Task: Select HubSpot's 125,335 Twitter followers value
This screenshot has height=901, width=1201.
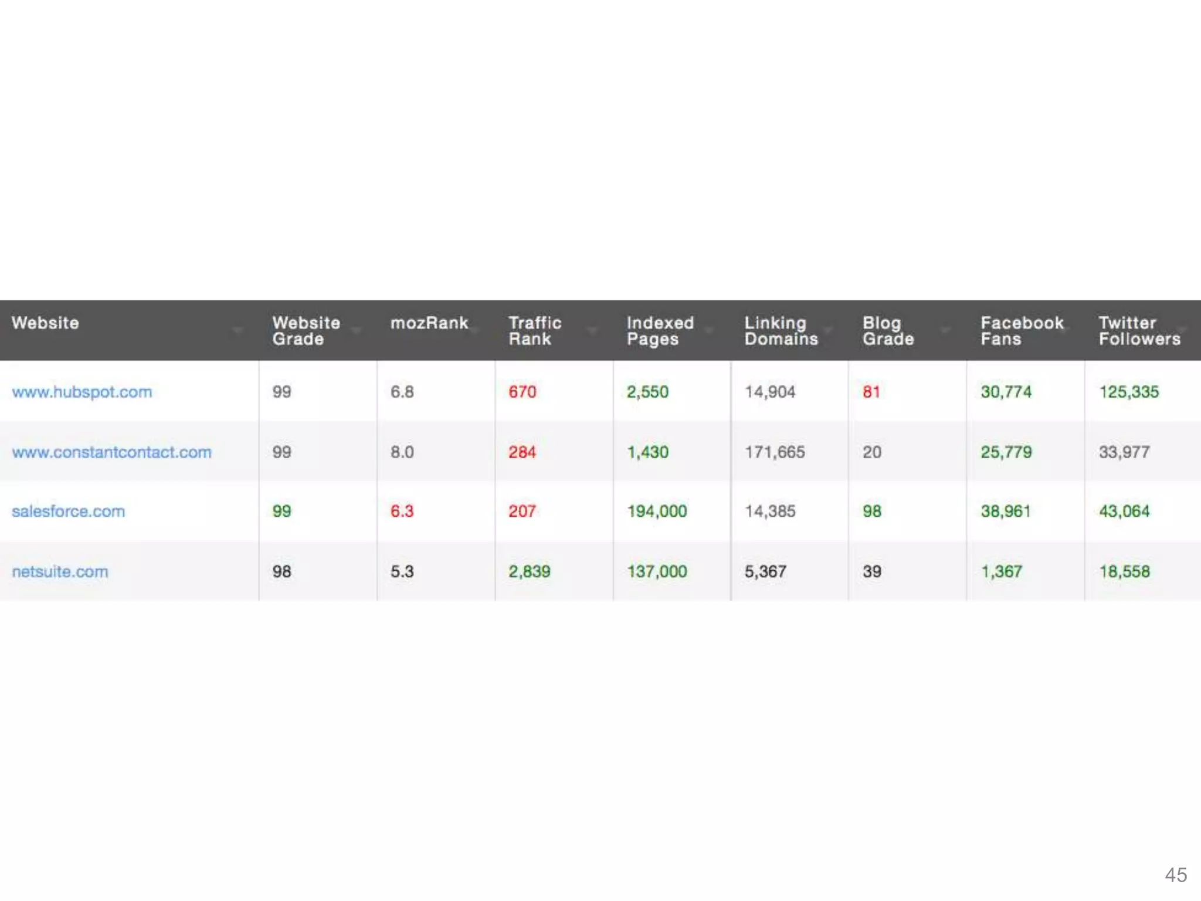Action: click(1129, 392)
